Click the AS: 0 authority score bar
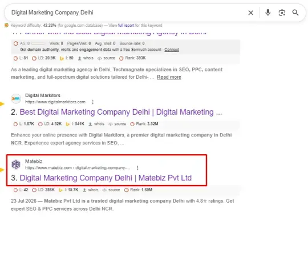The image size is (308, 257). click(38, 43)
